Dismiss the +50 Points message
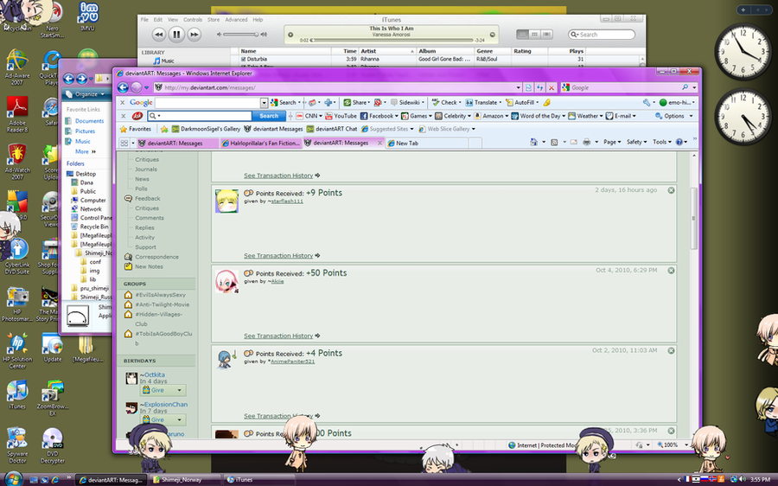 point(671,271)
